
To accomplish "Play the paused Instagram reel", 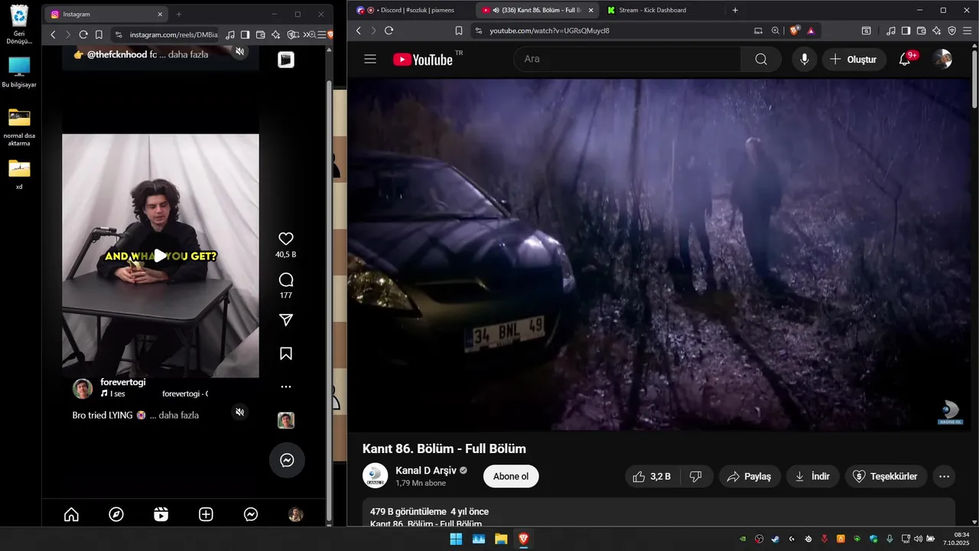I will [x=161, y=256].
